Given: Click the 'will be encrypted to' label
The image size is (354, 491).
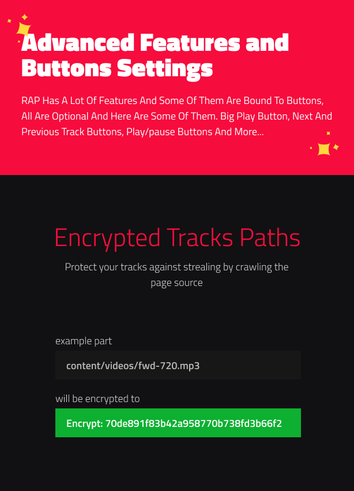Looking at the screenshot, I should 97,399.
